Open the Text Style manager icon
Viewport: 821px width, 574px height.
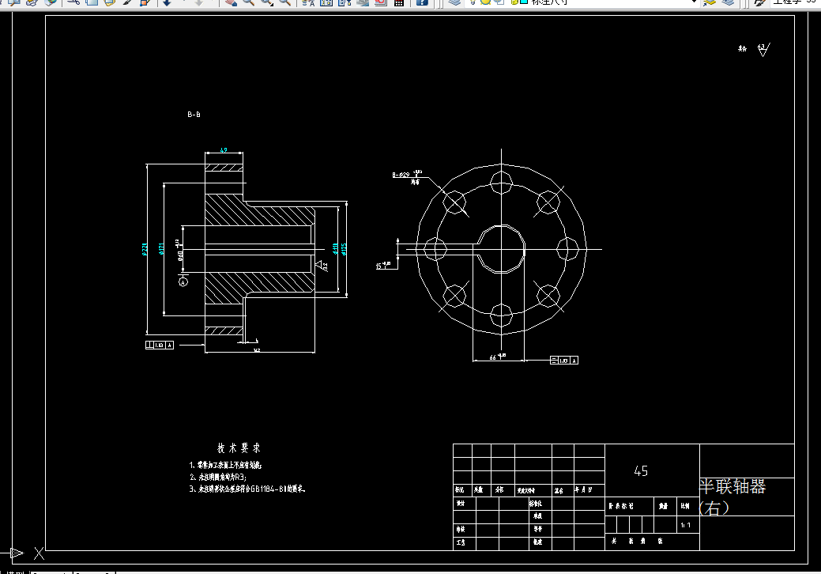click(x=759, y=2)
